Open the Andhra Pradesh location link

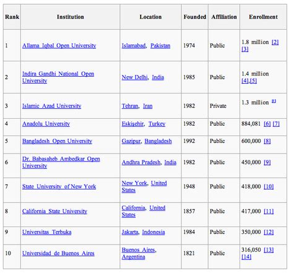(141, 162)
